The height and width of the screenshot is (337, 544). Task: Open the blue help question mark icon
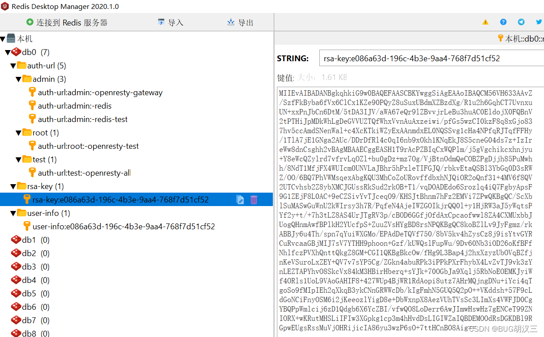pyautogui.click(x=503, y=22)
